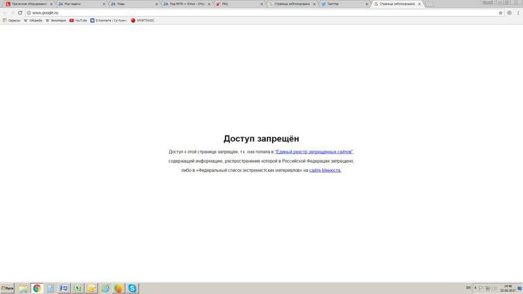Open the YouTube bookmark

tap(78, 20)
